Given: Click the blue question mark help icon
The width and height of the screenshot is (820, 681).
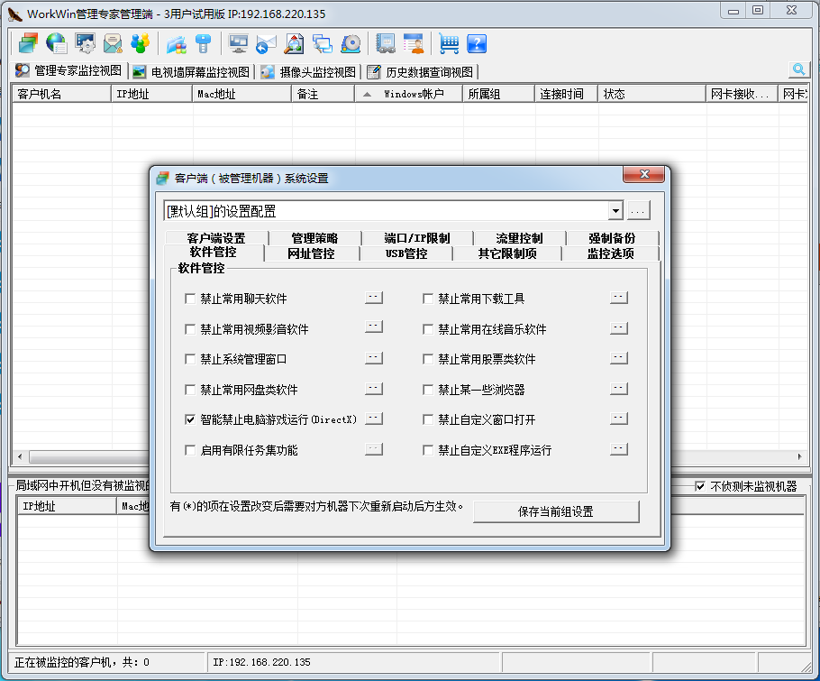Looking at the screenshot, I should coord(475,43).
